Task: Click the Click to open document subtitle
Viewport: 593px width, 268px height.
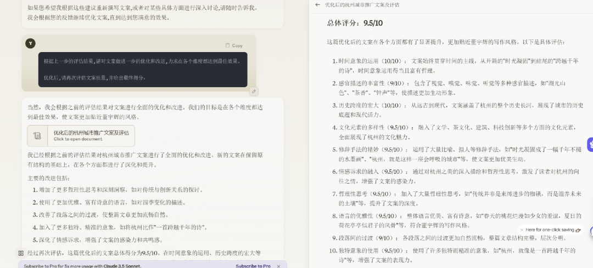Action: click(x=77, y=139)
